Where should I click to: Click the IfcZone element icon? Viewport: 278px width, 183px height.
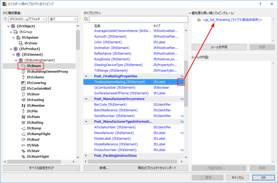[x=21, y=43]
